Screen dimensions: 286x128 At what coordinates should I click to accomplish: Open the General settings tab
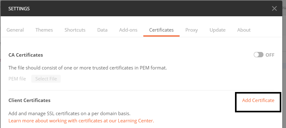[x=15, y=30]
